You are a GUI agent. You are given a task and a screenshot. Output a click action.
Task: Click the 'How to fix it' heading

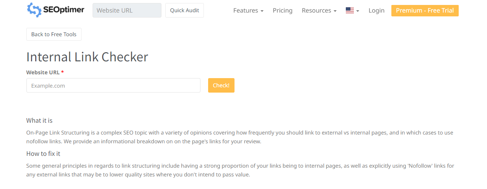click(43, 154)
